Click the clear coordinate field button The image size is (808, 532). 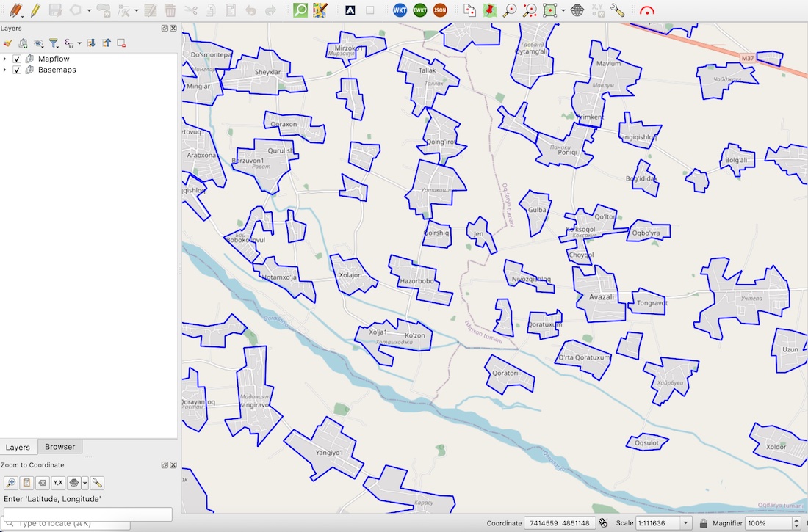[x=43, y=483]
